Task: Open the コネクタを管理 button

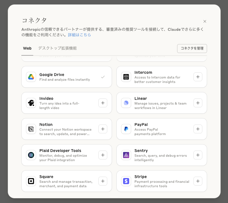Action: point(192,49)
